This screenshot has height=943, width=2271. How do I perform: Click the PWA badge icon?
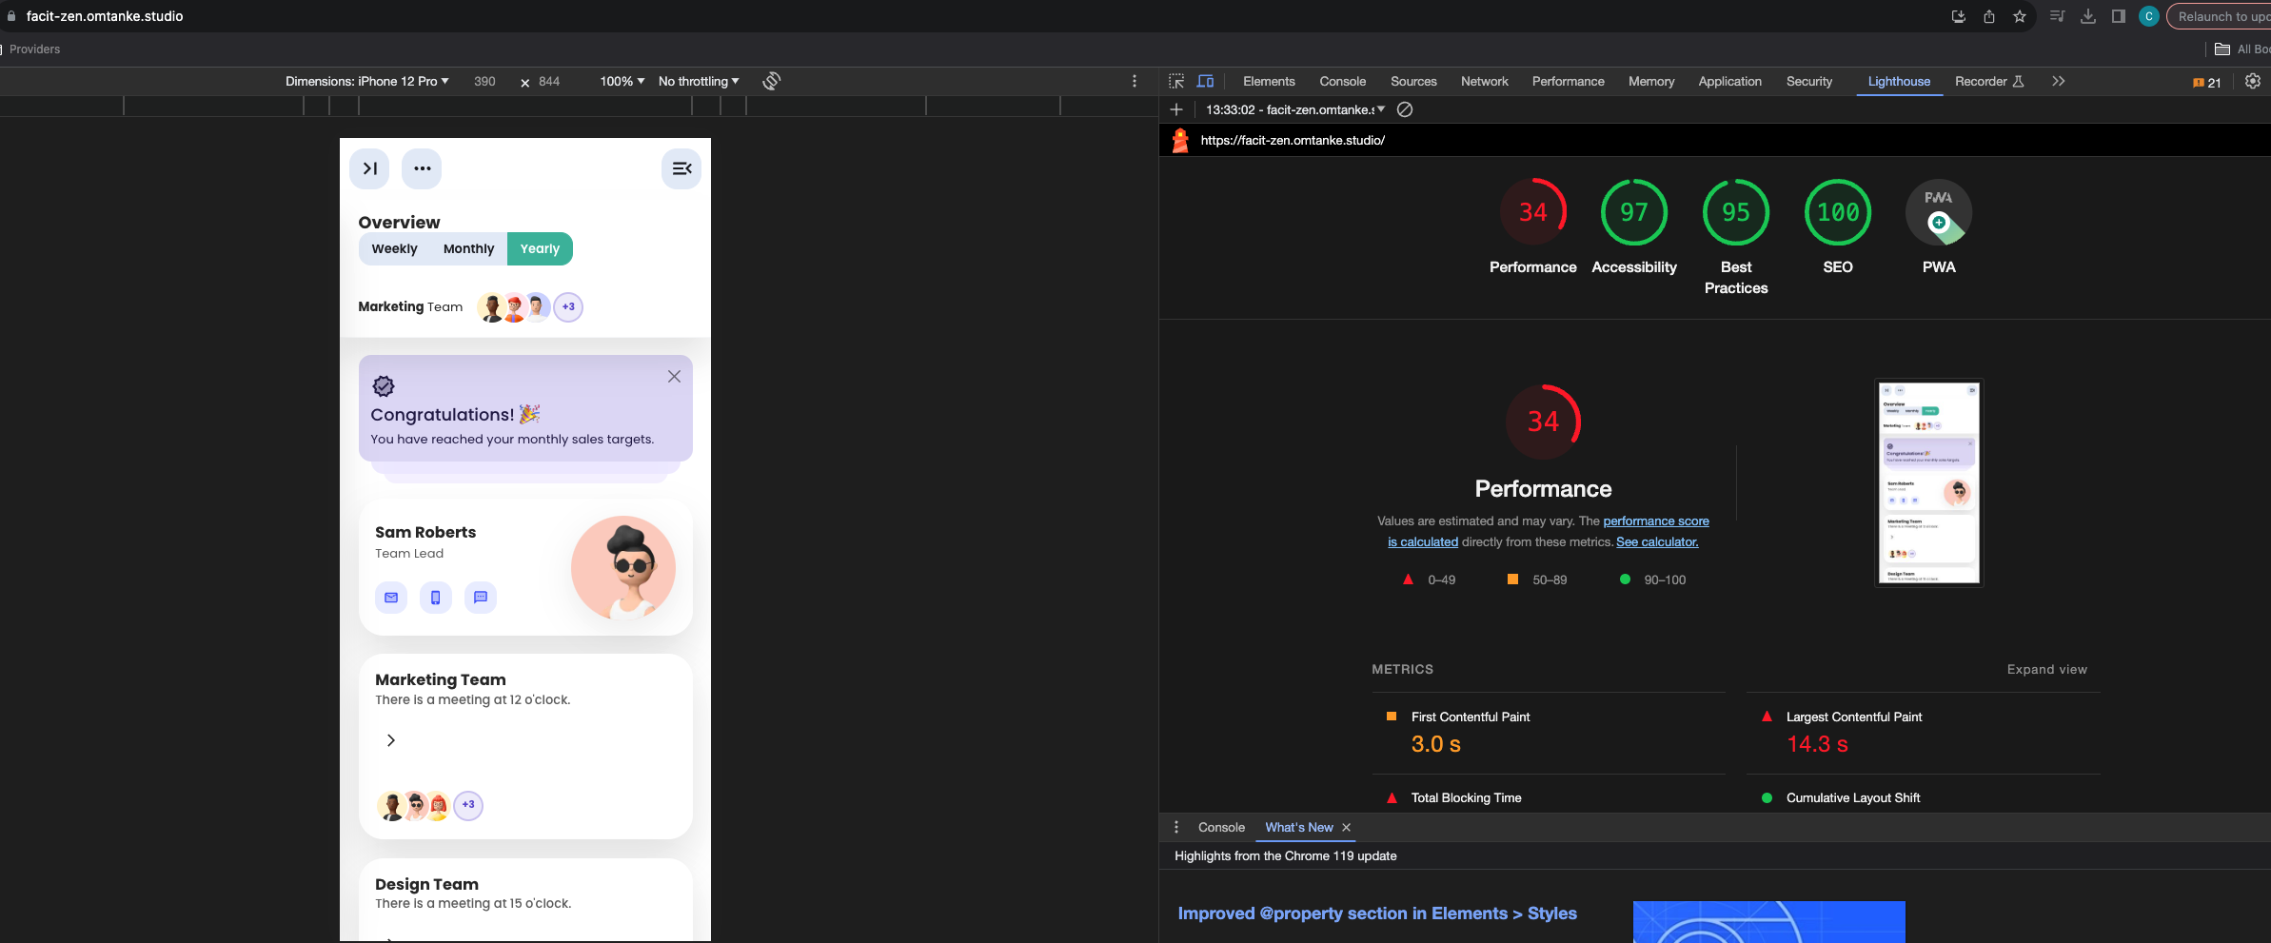pos(1939,212)
